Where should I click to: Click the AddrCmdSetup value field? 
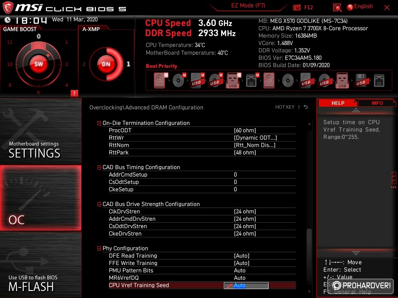pyautogui.click(x=235, y=175)
